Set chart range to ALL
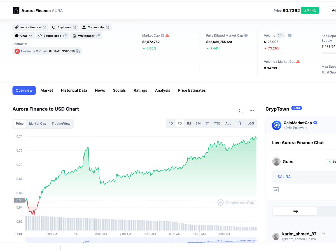 pos(228,123)
